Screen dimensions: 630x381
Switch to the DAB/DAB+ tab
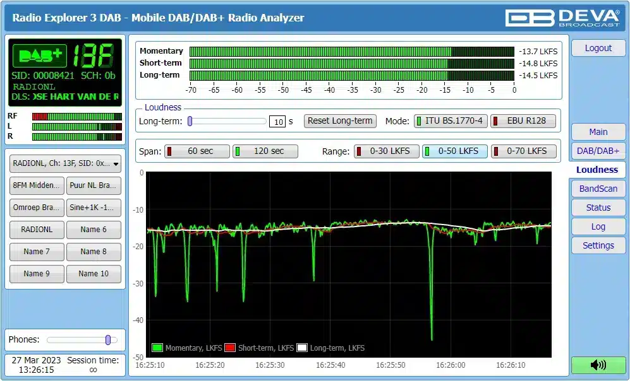click(598, 151)
